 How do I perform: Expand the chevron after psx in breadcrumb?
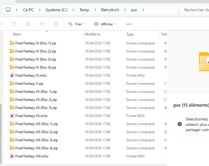click(x=143, y=10)
